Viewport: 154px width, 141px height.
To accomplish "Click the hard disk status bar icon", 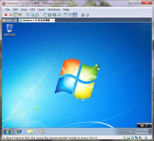I will coord(128,138).
